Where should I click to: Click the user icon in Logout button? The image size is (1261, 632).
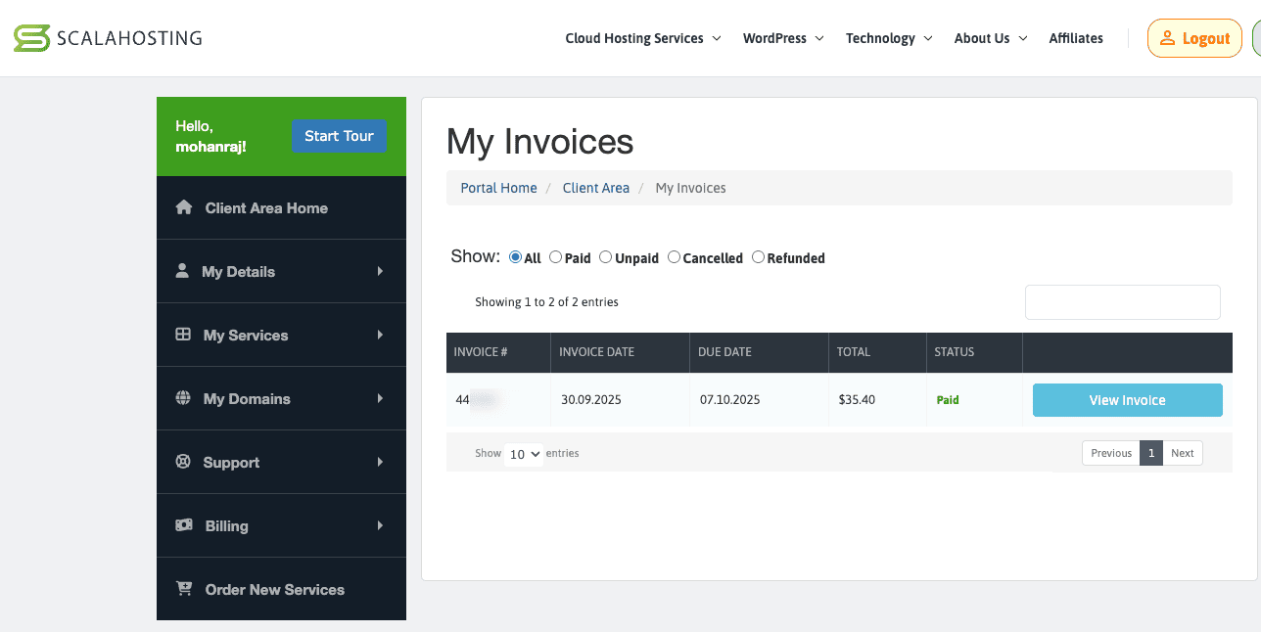pos(1167,38)
